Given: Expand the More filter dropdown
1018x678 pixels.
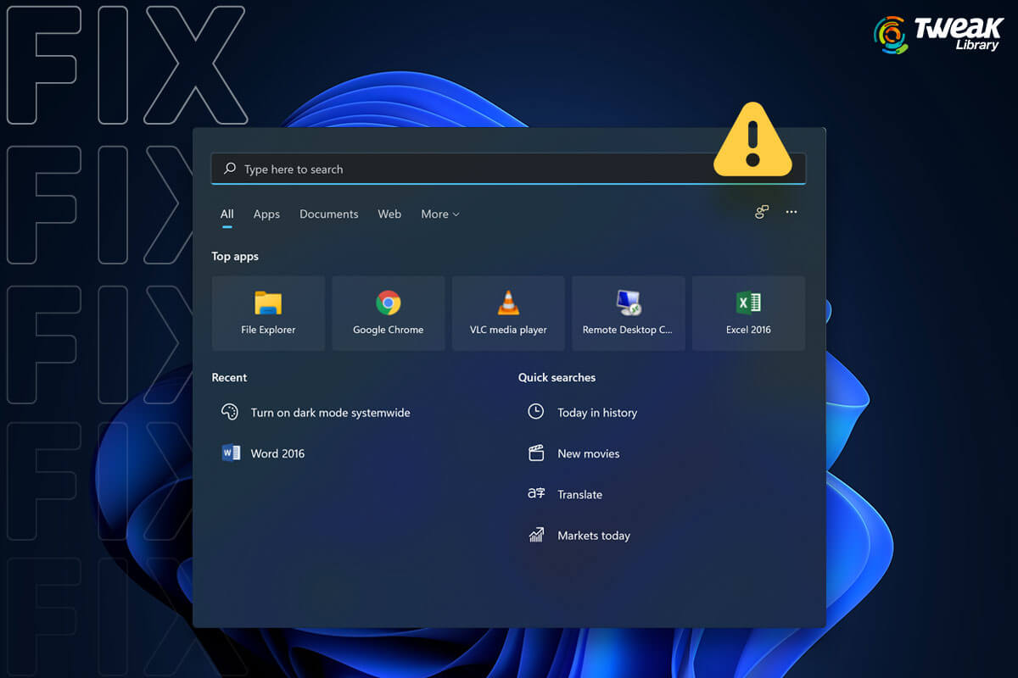Looking at the screenshot, I should [x=439, y=214].
